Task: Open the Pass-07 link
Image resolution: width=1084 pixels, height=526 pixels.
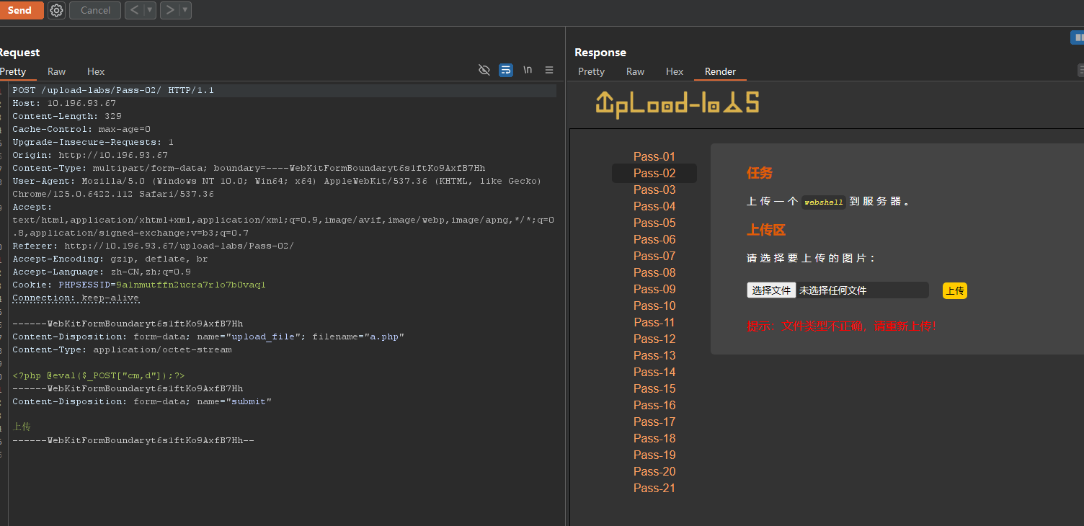Action: [654, 256]
